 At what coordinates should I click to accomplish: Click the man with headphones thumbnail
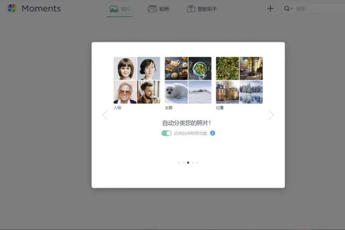click(x=149, y=92)
